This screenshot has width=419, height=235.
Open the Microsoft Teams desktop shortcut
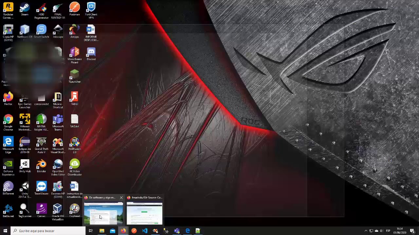(x=58, y=122)
